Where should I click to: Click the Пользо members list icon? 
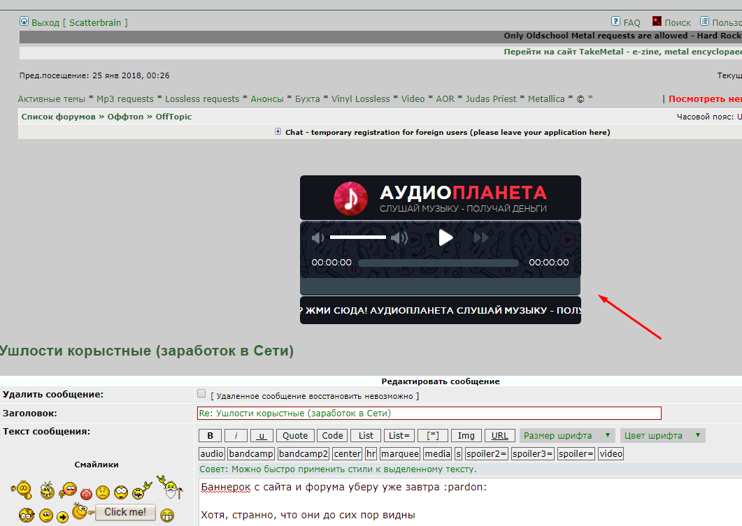click(x=705, y=21)
